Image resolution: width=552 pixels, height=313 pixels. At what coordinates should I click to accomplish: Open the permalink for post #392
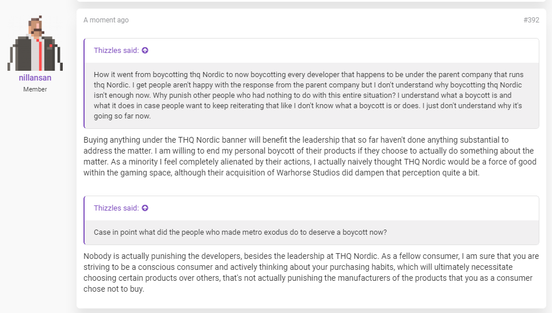531,20
